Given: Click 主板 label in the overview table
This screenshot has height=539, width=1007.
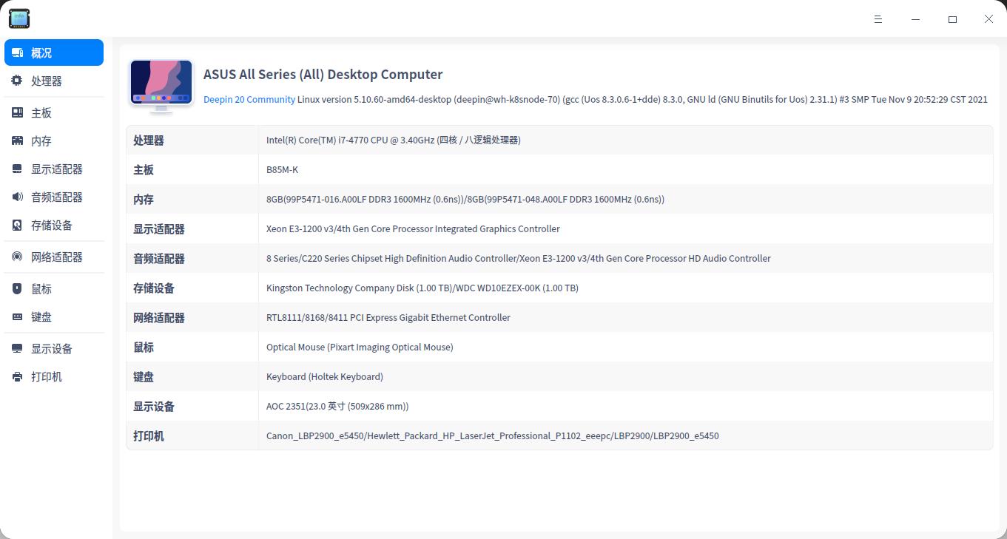Looking at the screenshot, I should [144, 170].
